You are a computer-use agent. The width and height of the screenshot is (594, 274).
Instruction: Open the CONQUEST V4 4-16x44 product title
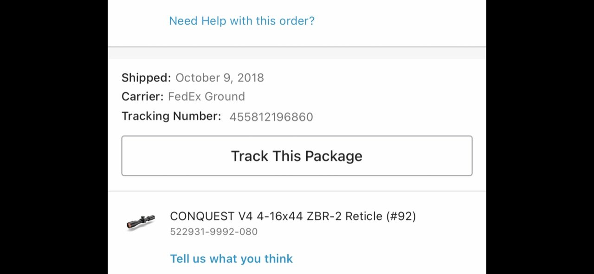point(293,216)
